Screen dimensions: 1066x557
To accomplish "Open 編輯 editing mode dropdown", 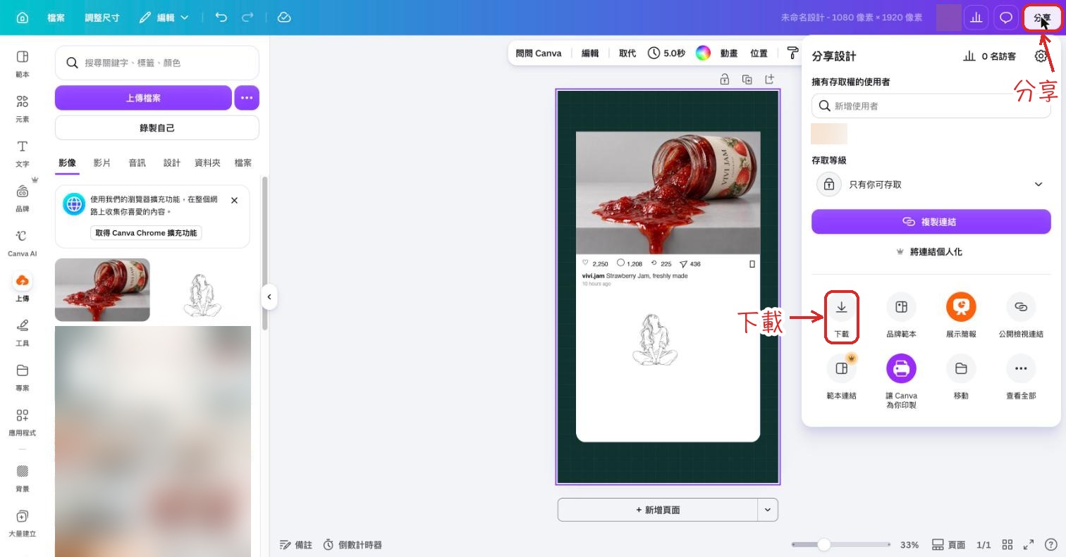I will click(x=164, y=18).
